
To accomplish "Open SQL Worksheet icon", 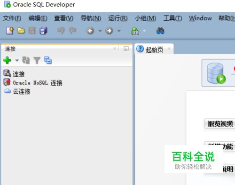I will pyautogui.click(x=135, y=31).
